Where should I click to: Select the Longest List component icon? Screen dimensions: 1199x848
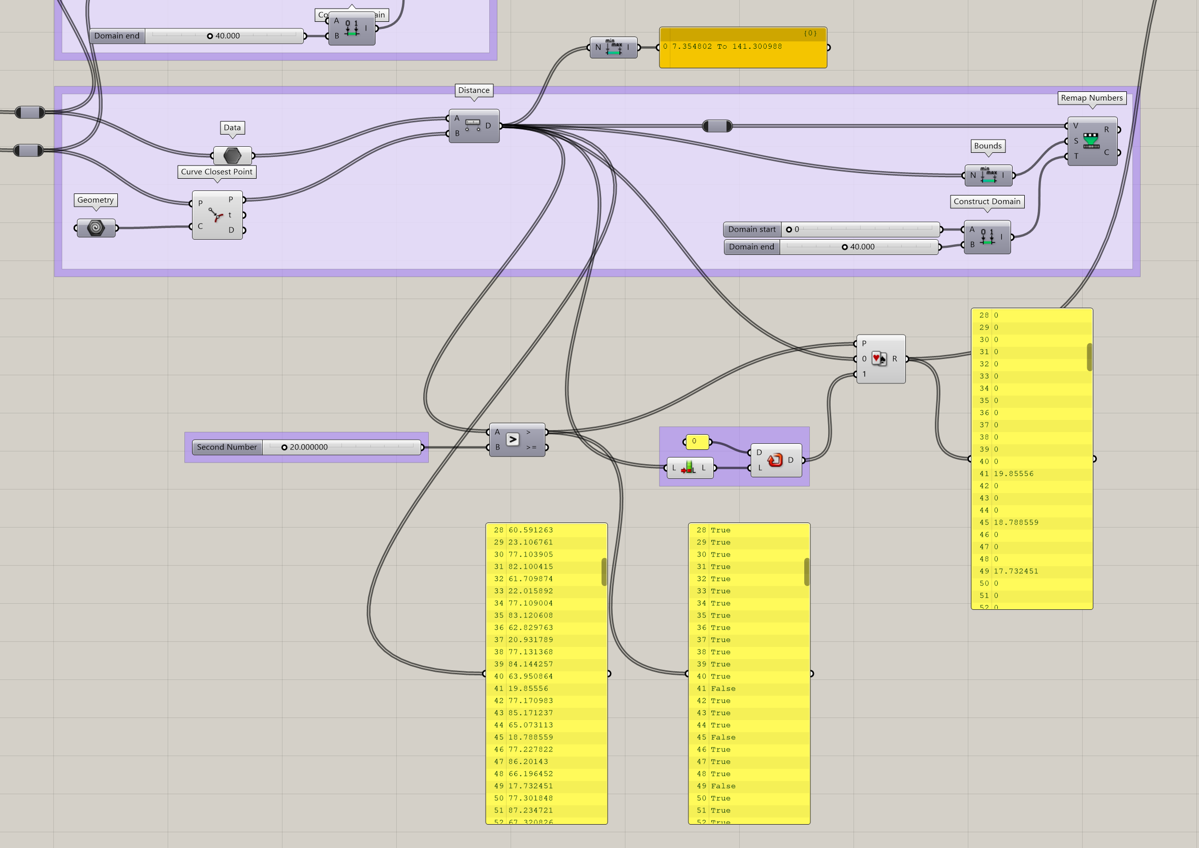pyautogui.click(x=689, y=468)
